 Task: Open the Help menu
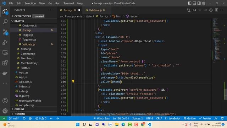coord(80,3)
